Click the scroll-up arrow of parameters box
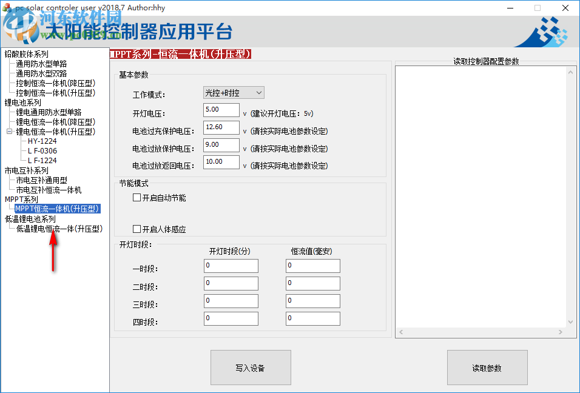580x393 pixels. (x=570, y=72)
